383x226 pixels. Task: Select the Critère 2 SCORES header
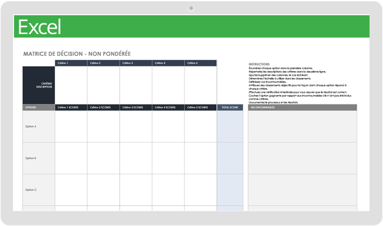104,107
